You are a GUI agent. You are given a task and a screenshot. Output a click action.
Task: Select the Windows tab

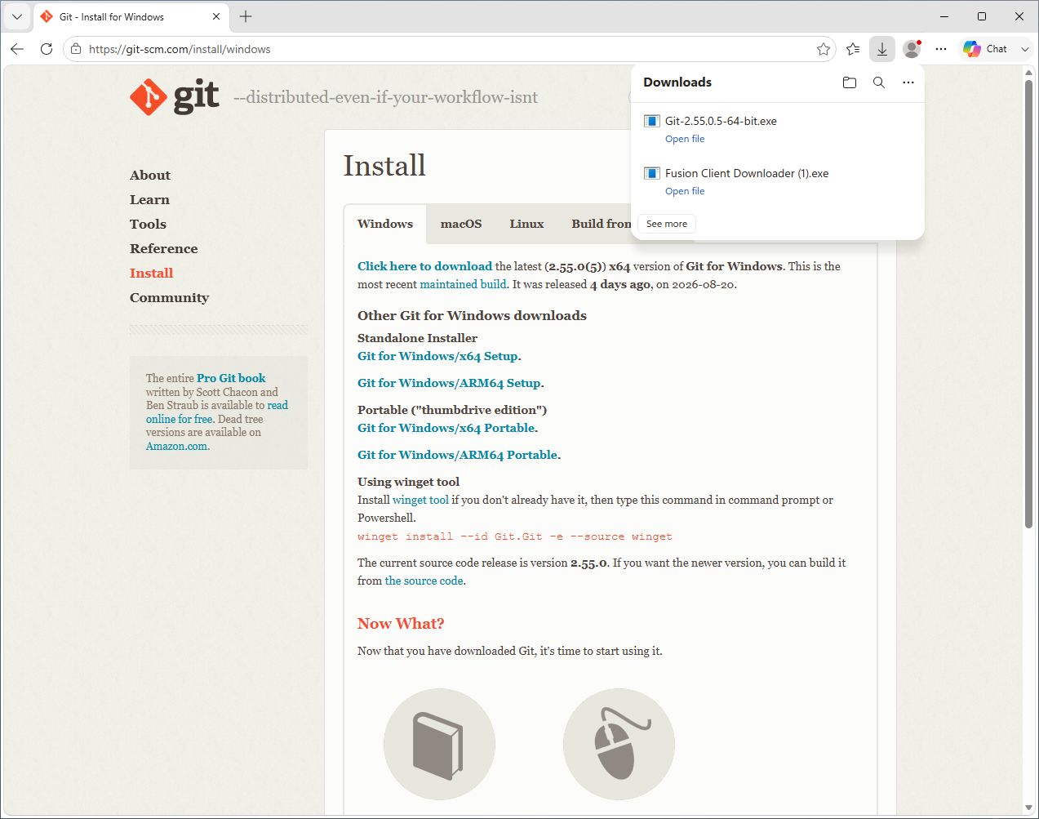point(385,224)
